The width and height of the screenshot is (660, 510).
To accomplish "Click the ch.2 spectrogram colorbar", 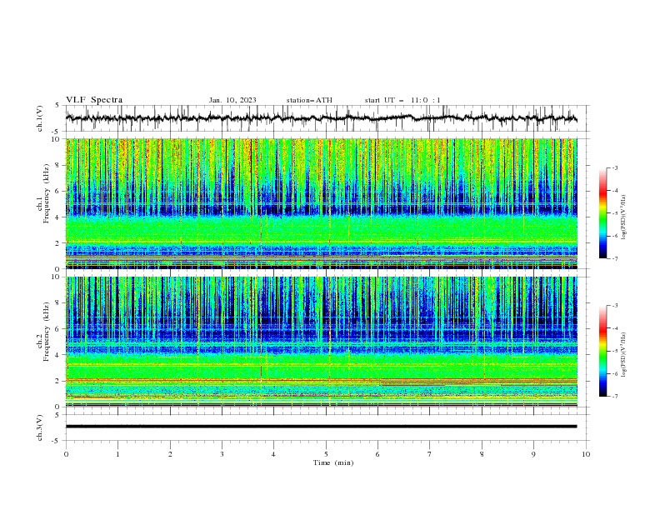I will pos(602,351).
